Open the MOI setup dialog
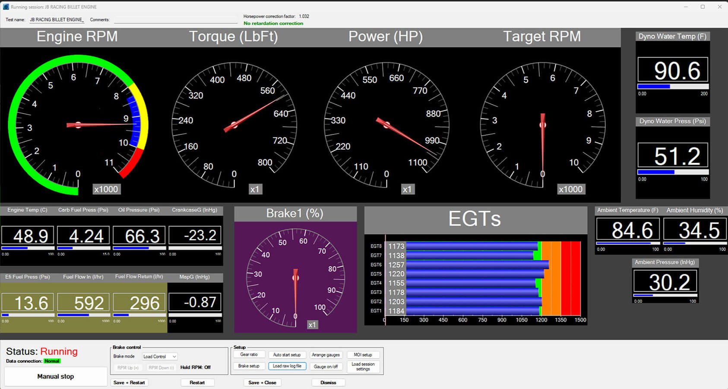This screenshot has width=728, height=389. point(363,354)
